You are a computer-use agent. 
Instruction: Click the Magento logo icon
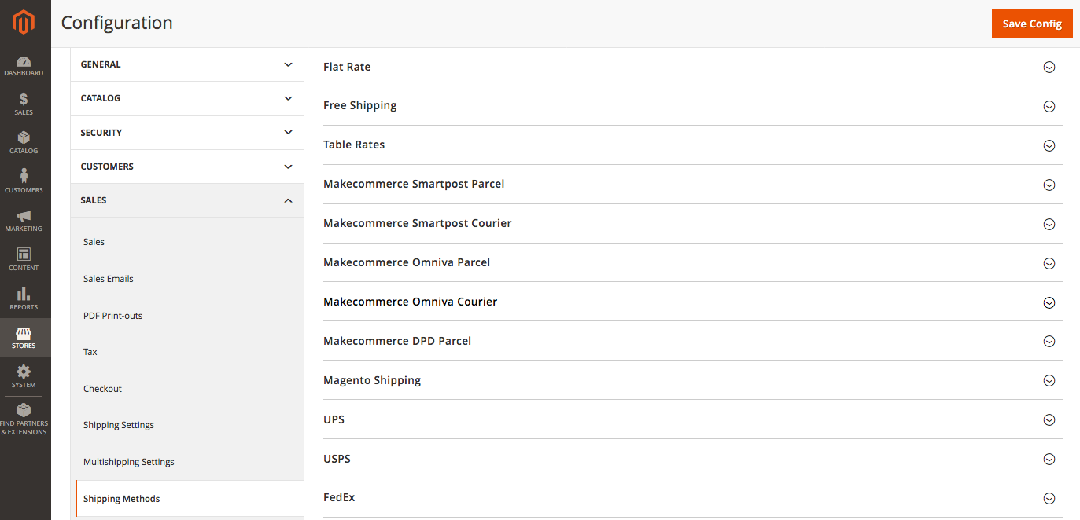pos(24,23)
